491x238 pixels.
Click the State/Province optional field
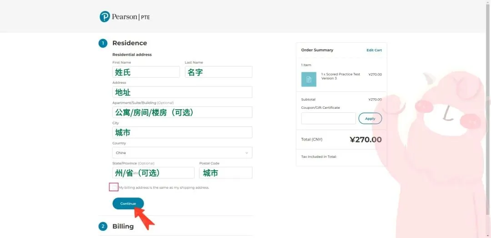154,173
